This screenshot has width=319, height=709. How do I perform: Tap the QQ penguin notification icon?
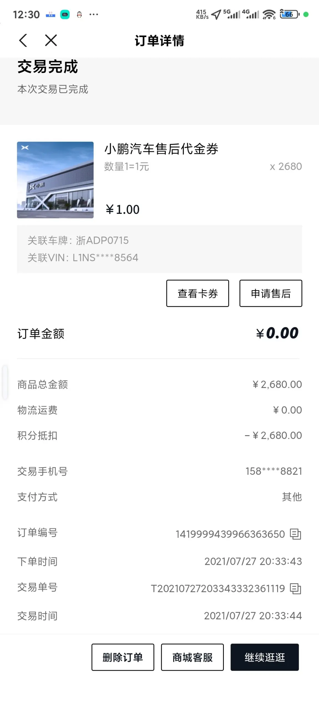(x=79, y=15)
